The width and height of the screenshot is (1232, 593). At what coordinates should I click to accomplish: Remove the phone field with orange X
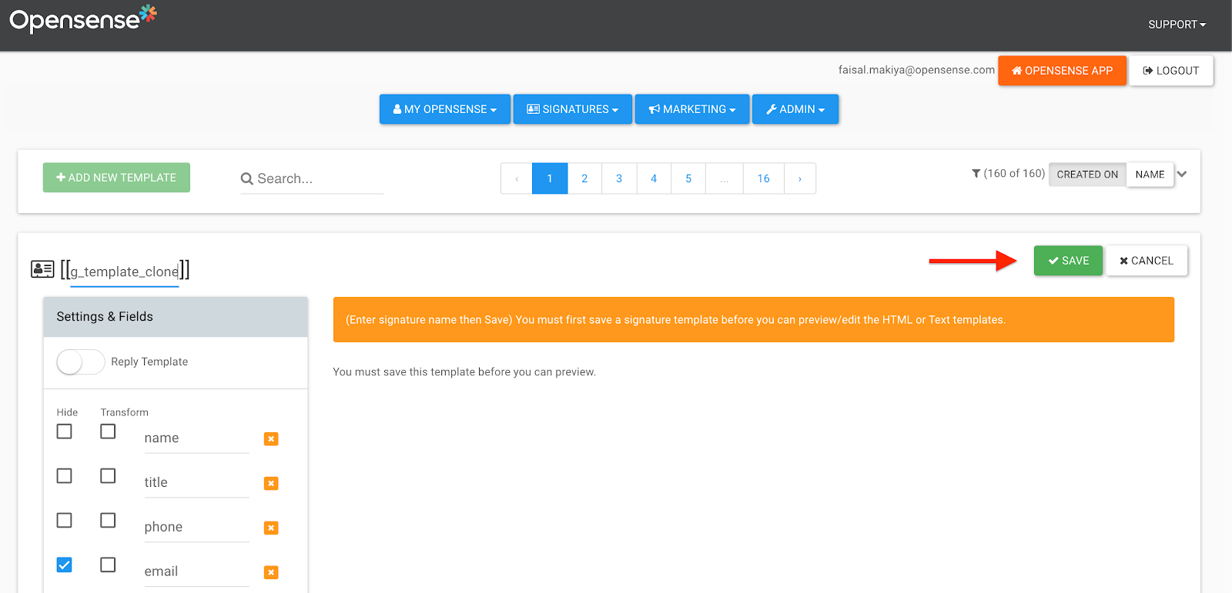click(271, 528)
